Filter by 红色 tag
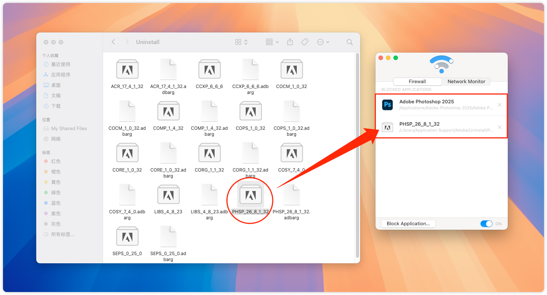This screenshot has width=547, height=295. coord(52,161)
